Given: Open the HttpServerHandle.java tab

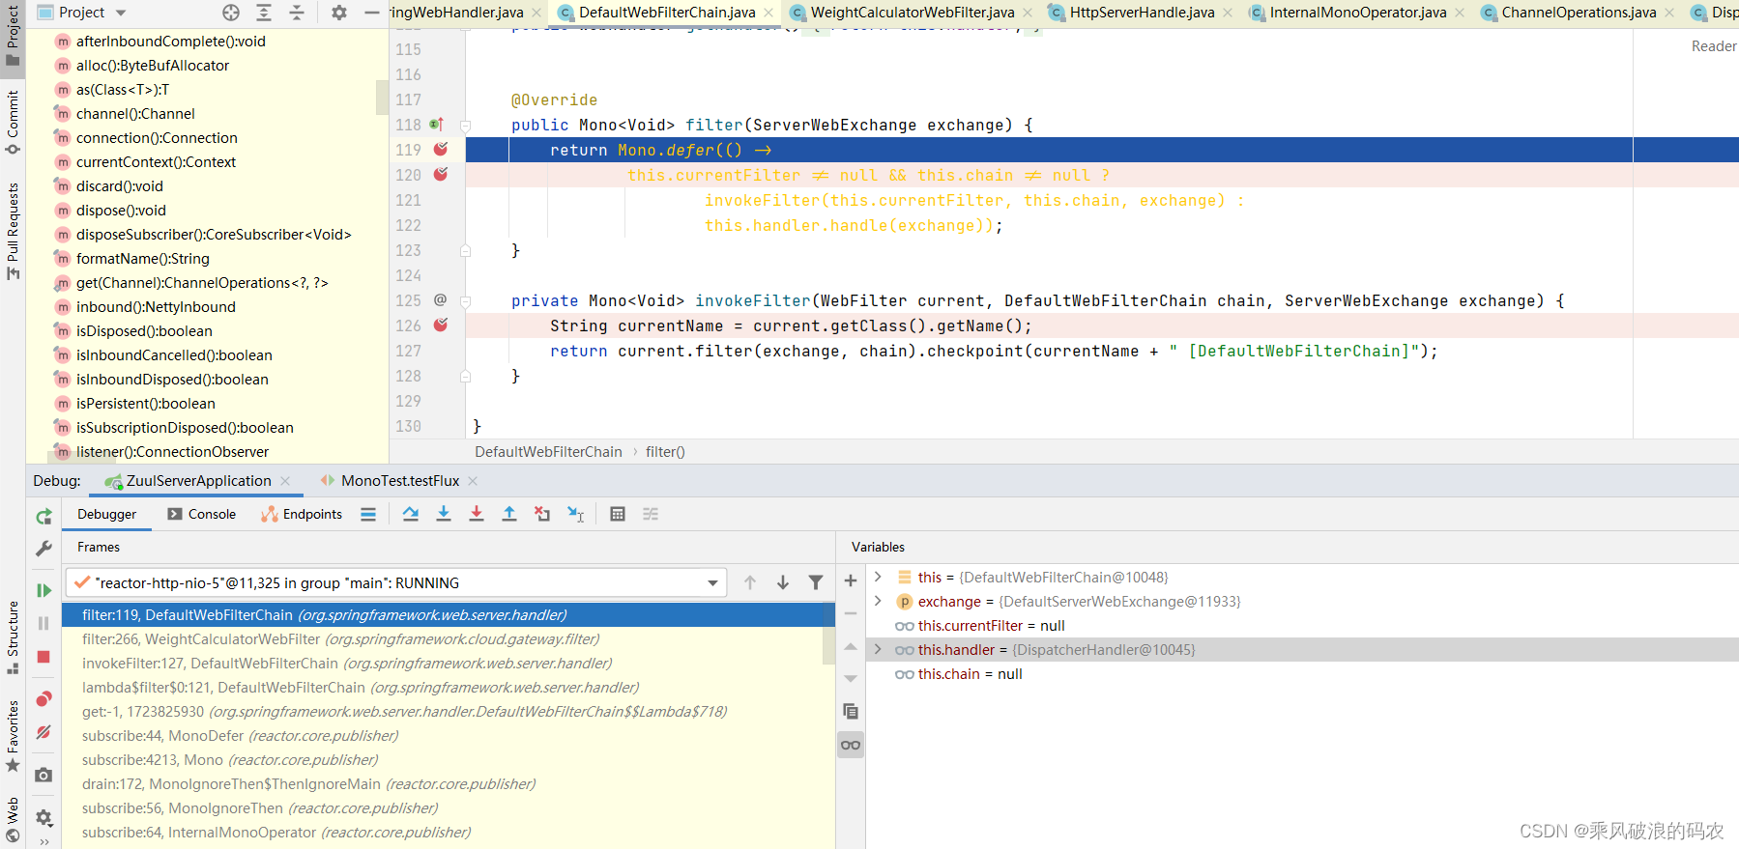Looking at the screenshot, I should [x=1142, y=13].
